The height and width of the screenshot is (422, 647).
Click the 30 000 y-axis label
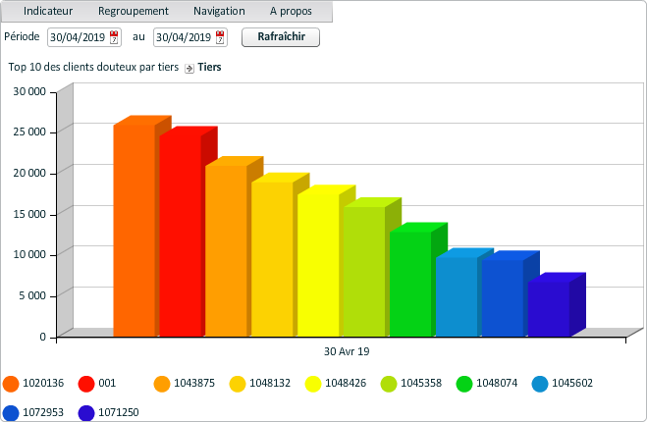point(29,91)
